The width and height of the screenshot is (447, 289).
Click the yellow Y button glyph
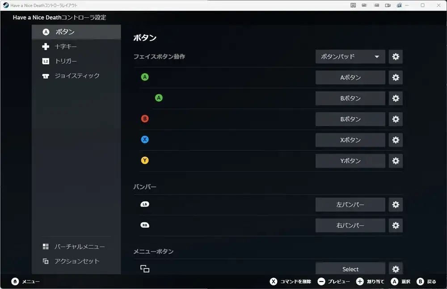coord(145,161)
